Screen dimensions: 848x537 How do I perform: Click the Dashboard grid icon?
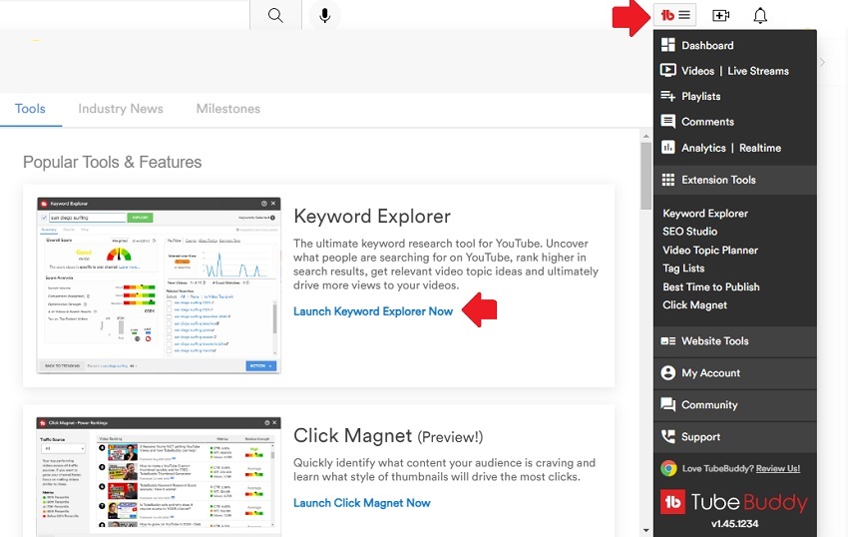click(x=667, y=45)
